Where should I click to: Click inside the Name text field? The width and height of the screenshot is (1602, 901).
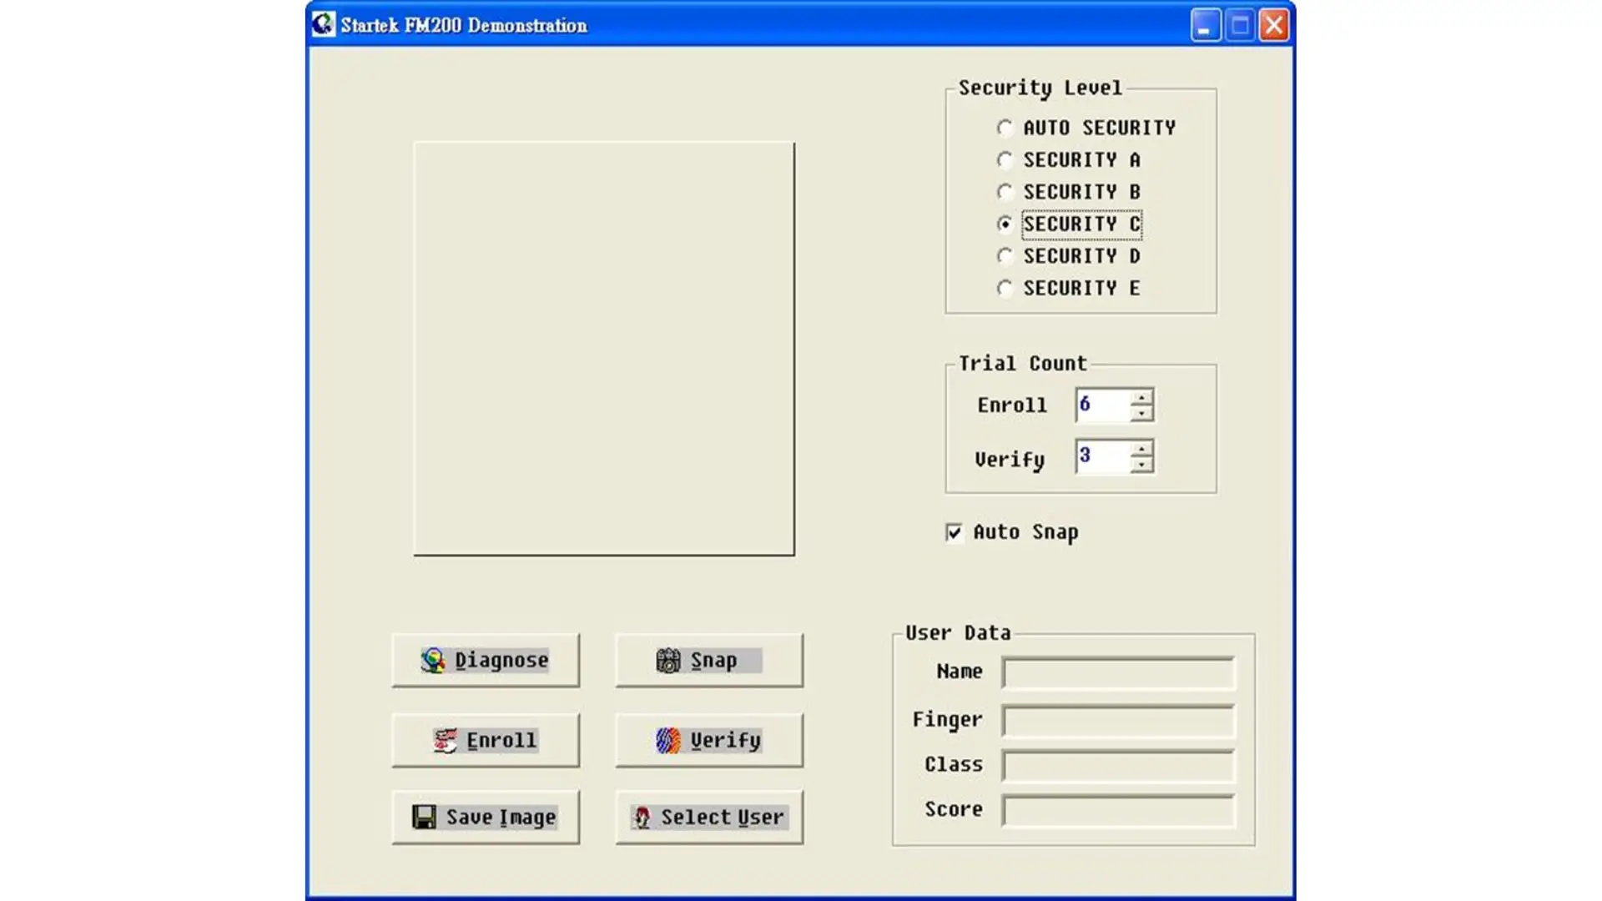[x=1118, y=672]
